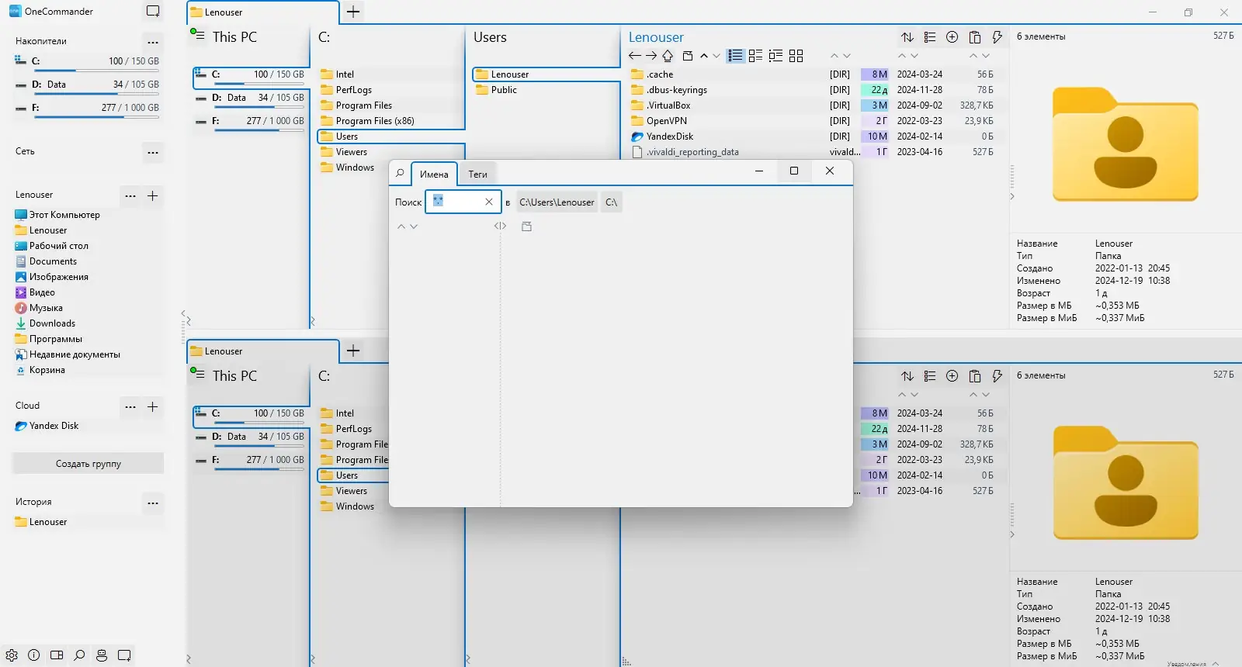1242x667 pixels.
Task: Switch to Теги tab in search dialog
Action: 477,174
